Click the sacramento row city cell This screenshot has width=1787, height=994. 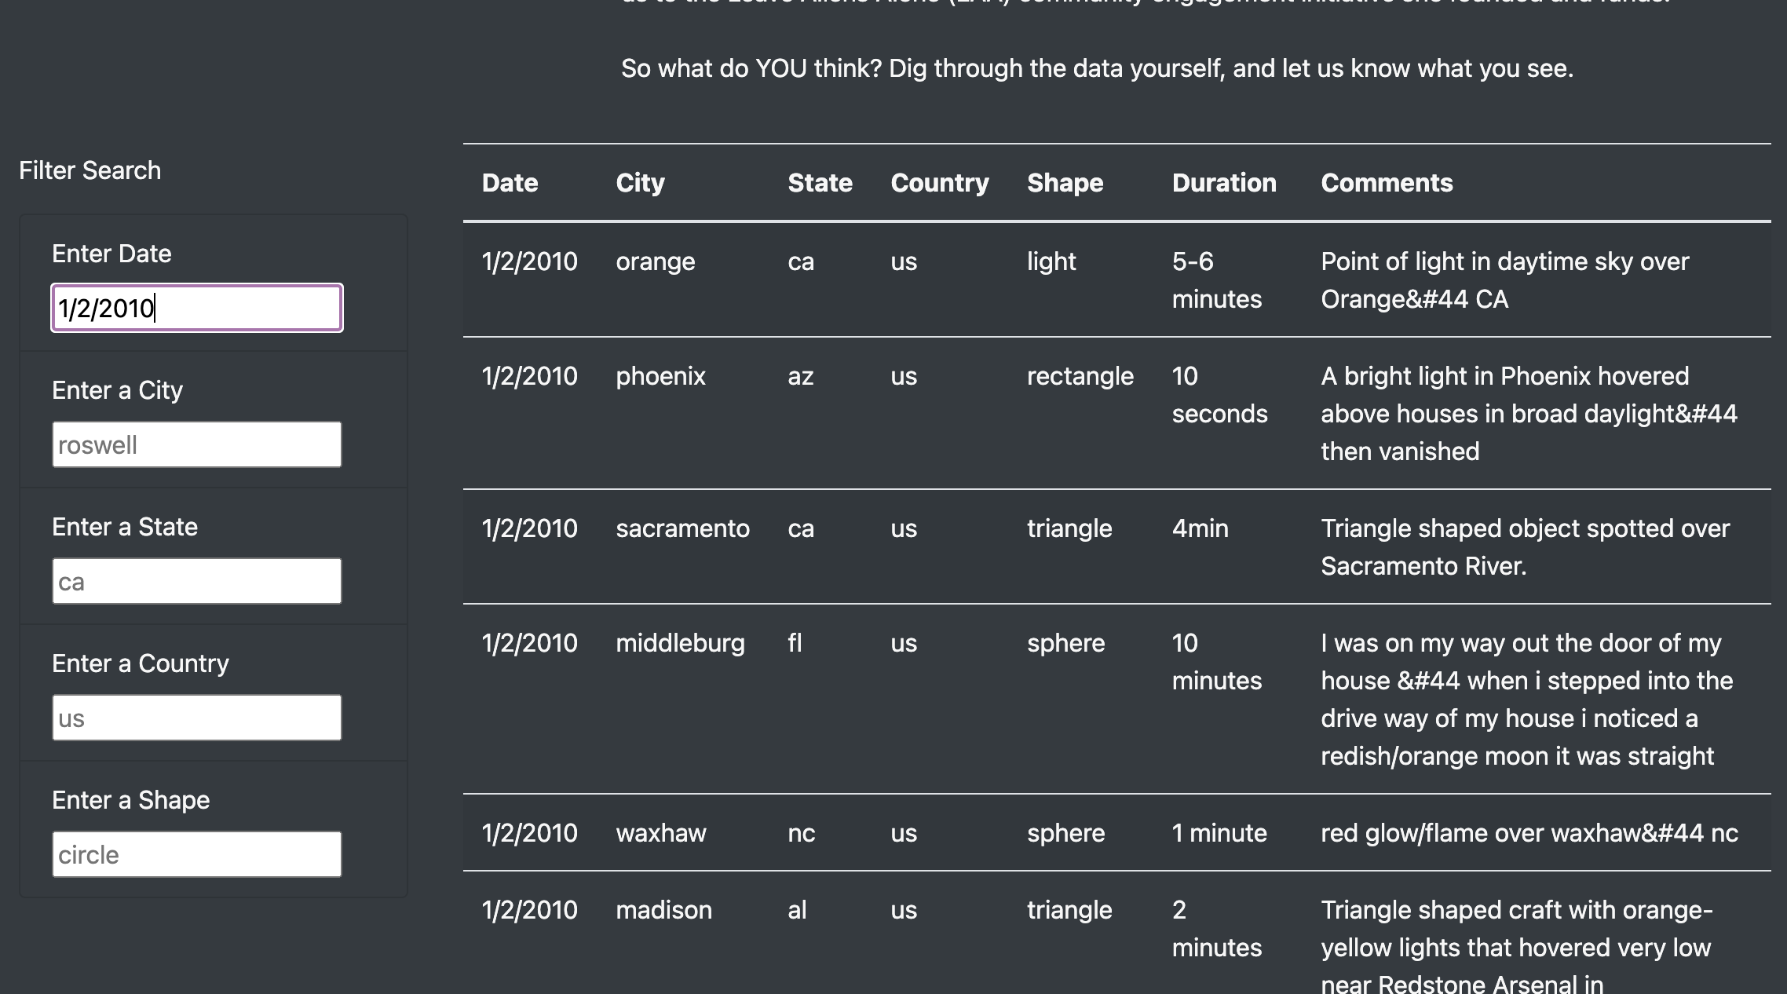(x=682, y=528)
